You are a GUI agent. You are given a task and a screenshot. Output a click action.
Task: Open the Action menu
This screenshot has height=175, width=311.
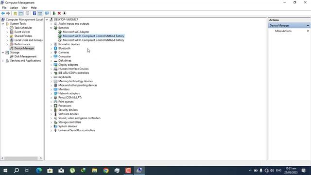(x=14, y=8)
